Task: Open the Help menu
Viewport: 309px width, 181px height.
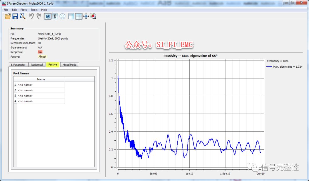Action: 44,10
